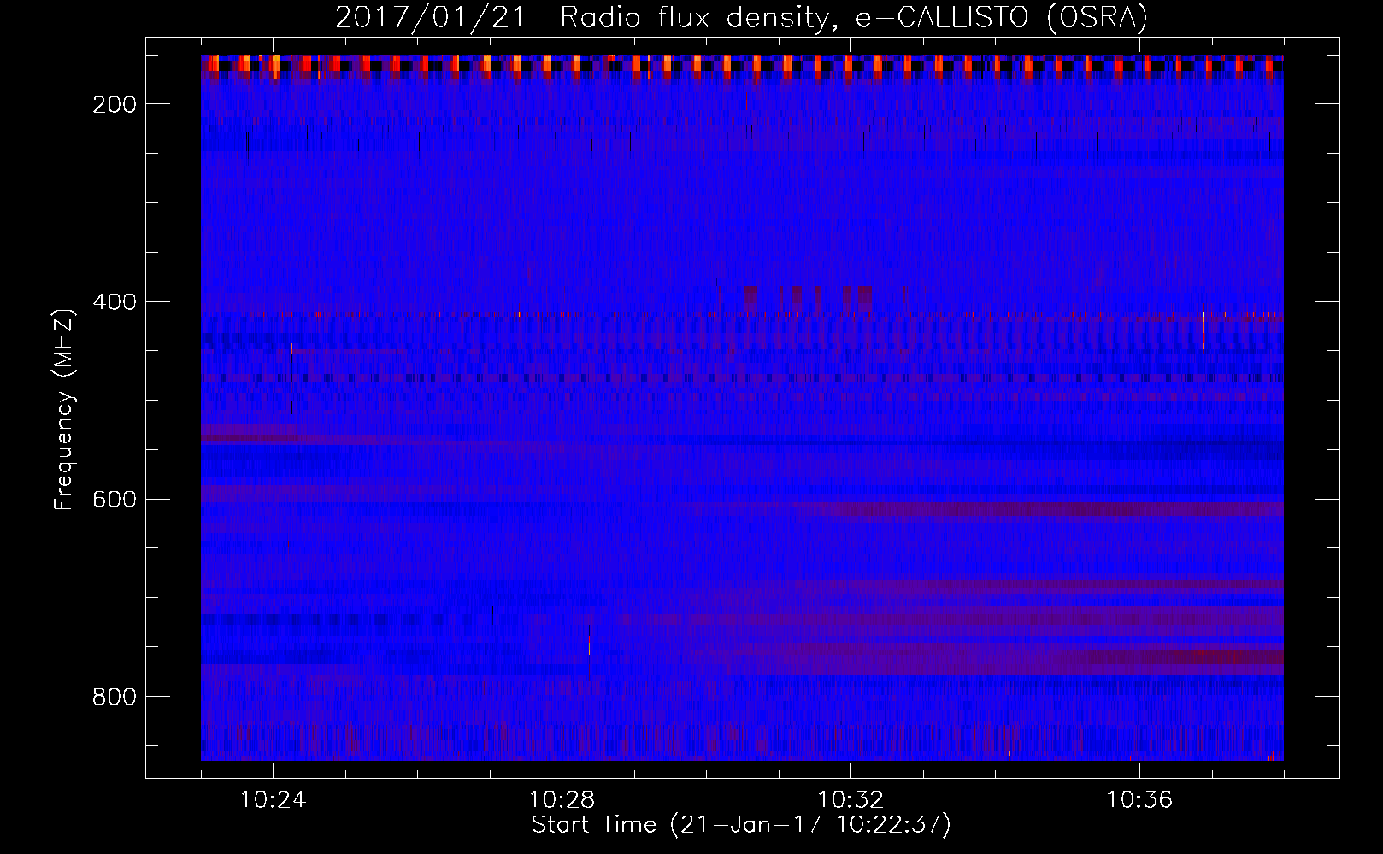
Task: Click the "Start Time (21-Jan-17 10:22:37)" axis label
Action: 741,825
